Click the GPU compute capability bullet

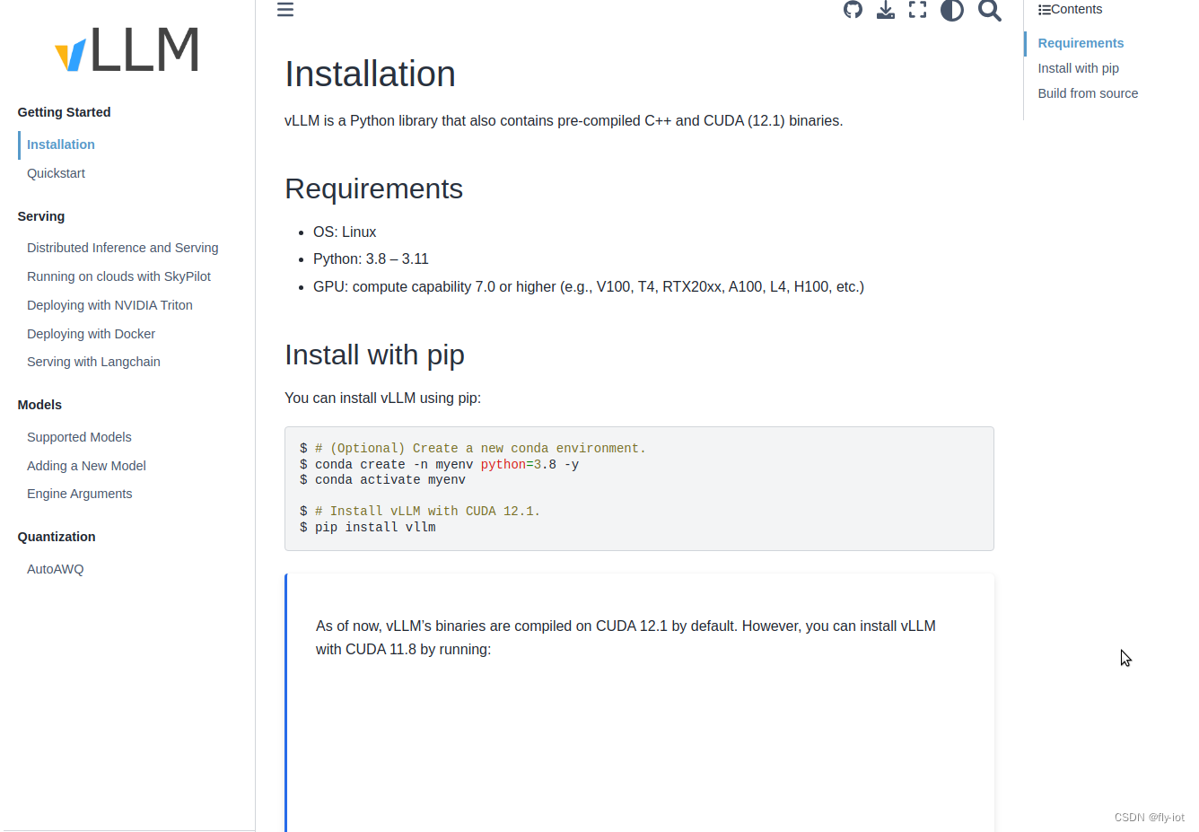coord(589,286)
